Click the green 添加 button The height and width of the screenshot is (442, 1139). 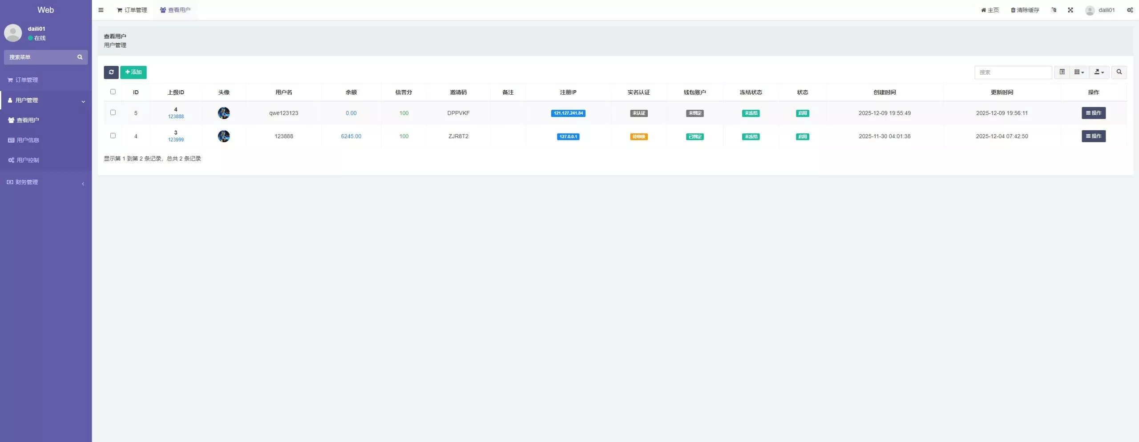click(133, 72)
